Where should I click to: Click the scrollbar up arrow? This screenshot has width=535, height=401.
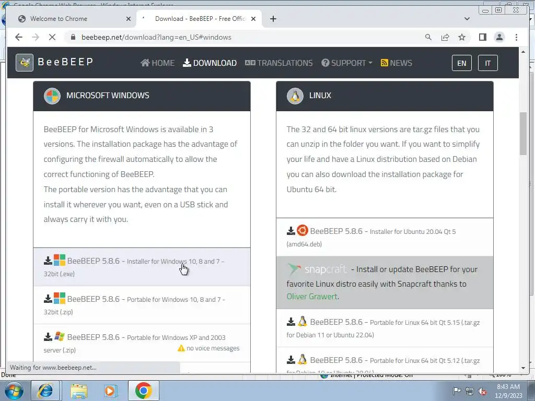(523, 52)
